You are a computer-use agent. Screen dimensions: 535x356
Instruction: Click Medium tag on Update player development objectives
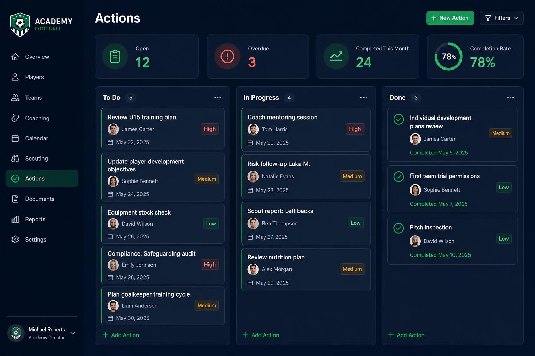click(x=207, y=179)
